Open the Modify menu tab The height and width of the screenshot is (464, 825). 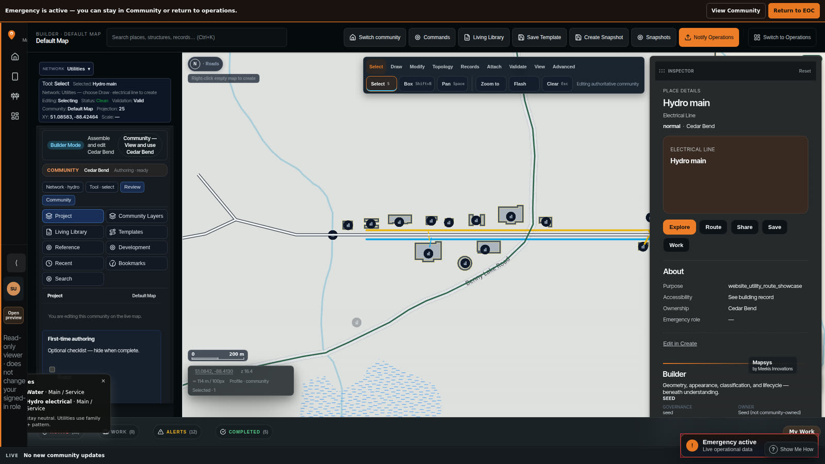coord(417,67)
